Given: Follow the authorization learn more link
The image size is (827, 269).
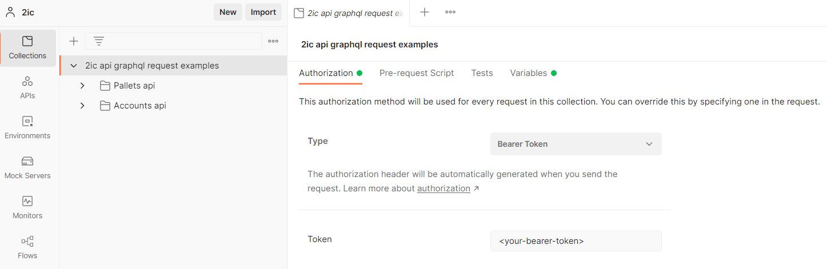Looking at the screenshot, I should (x=444, y=188).
